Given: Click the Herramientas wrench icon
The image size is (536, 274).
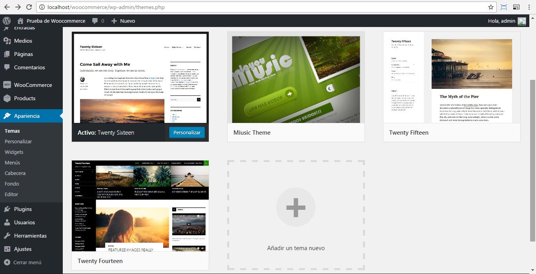Looking at the screenshot, I should 7,236.
